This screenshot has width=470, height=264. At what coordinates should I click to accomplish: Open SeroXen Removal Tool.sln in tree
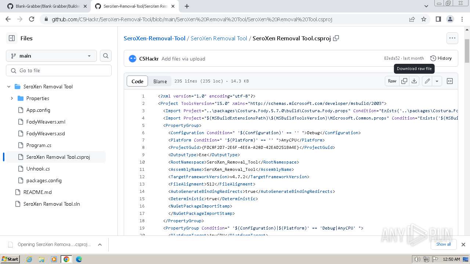point(51,204)
